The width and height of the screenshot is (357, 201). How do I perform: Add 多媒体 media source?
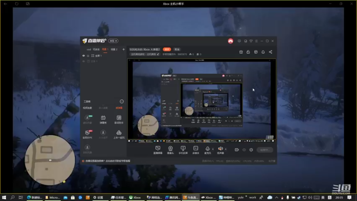196,150
